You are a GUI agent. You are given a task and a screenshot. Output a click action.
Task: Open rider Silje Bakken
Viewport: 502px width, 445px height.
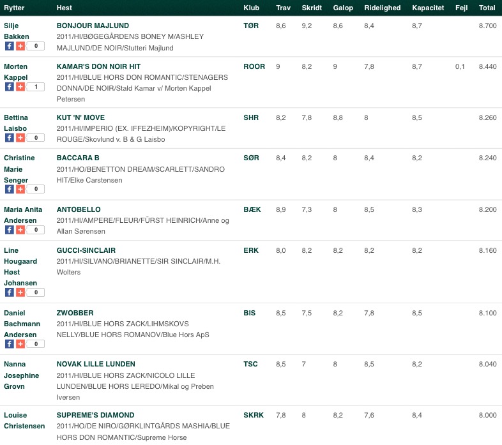pos(17,31)
